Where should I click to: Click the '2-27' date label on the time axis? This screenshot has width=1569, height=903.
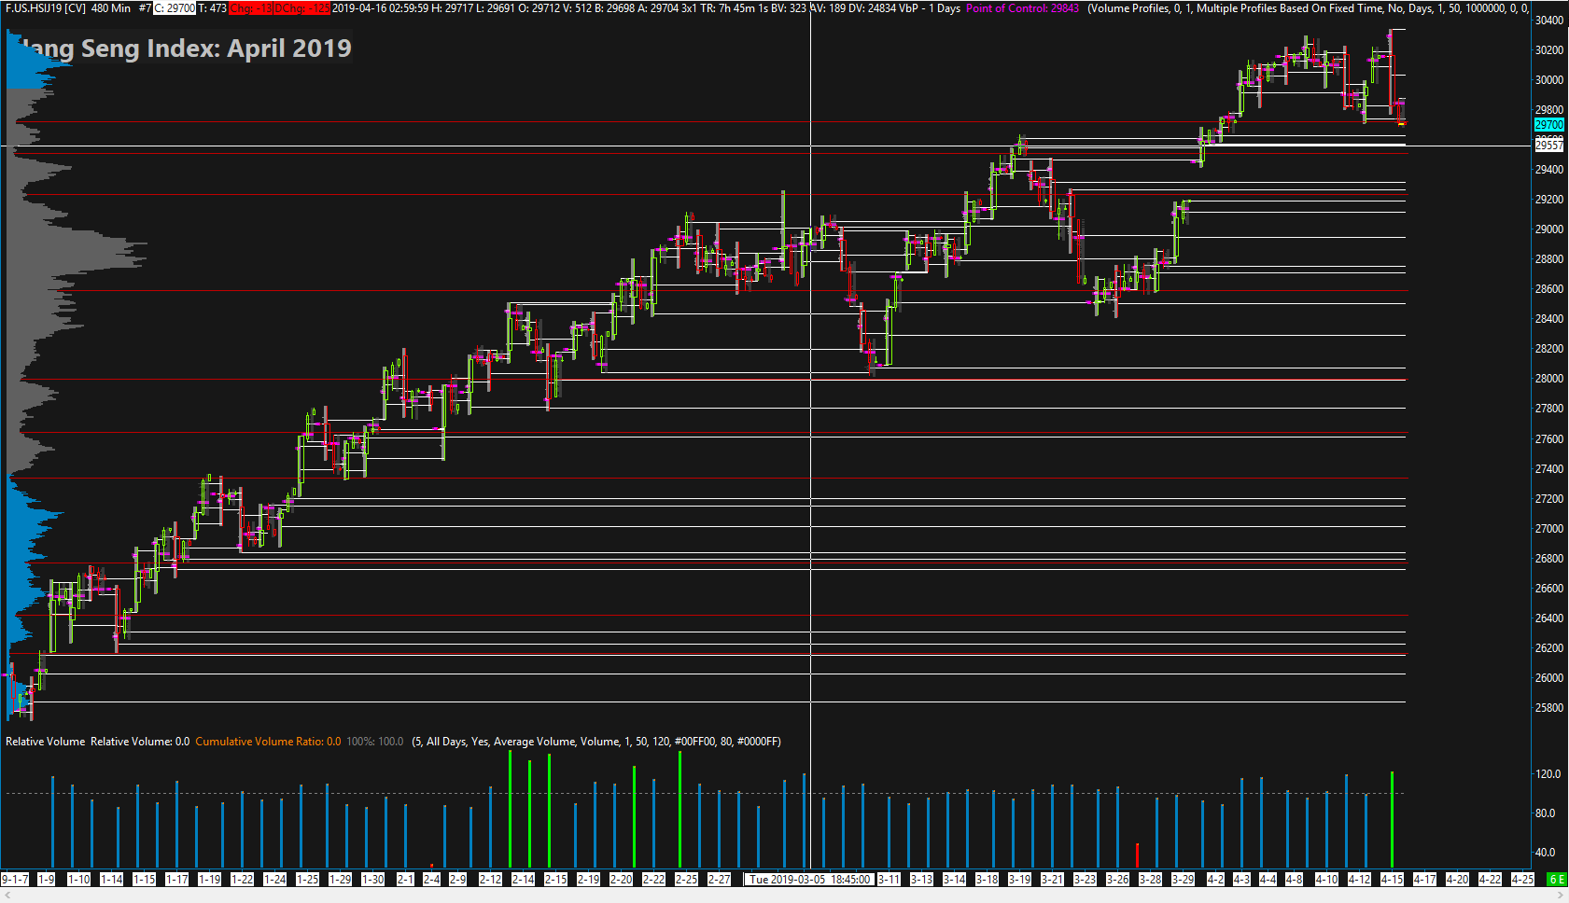(x=719, y=879)
